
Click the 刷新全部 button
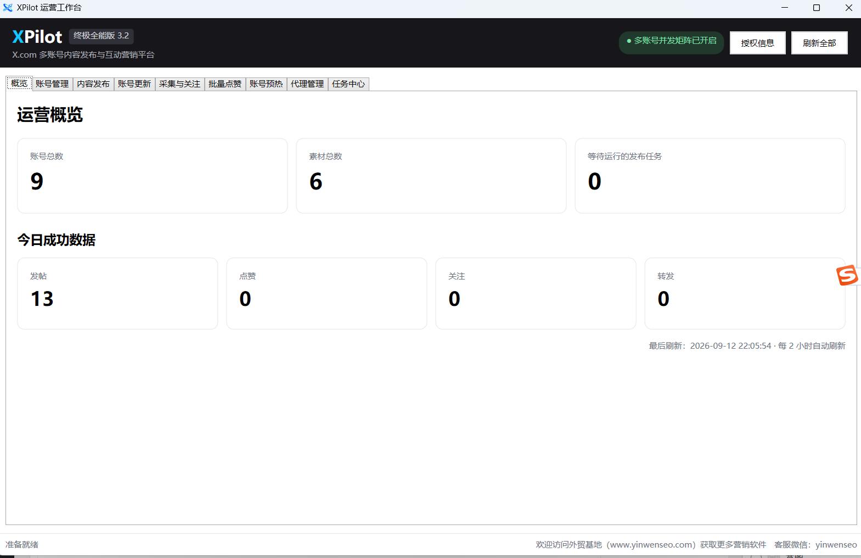pos(819,43)
